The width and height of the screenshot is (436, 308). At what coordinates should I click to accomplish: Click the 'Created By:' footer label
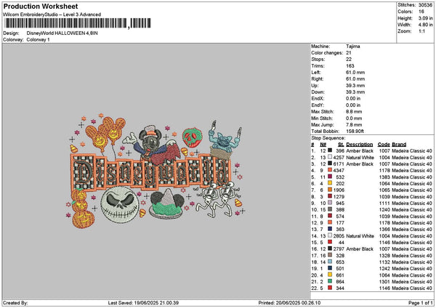coord(15,303)
